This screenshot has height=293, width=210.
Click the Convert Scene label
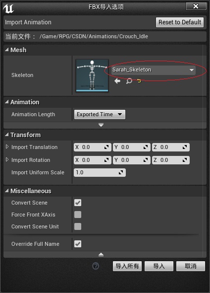pyautogui.click(x=29, y=203)
